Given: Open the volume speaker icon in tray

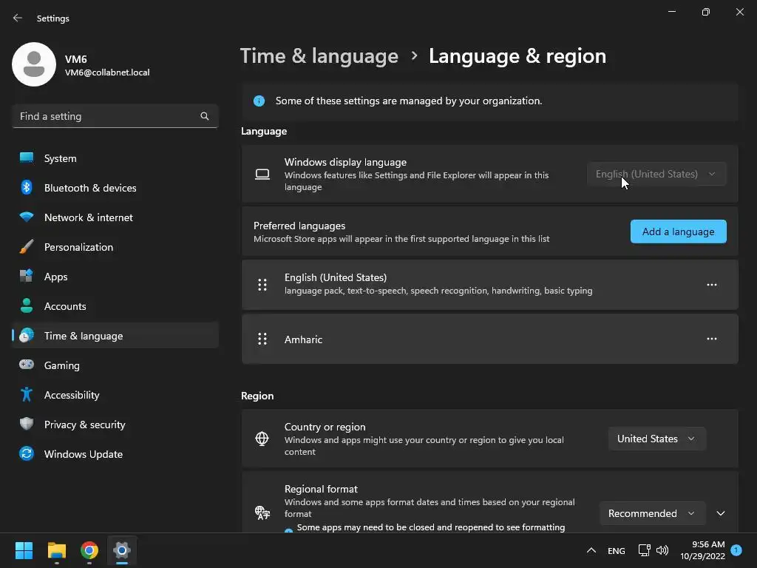Looking at the screenshot, I should [662, 550].
